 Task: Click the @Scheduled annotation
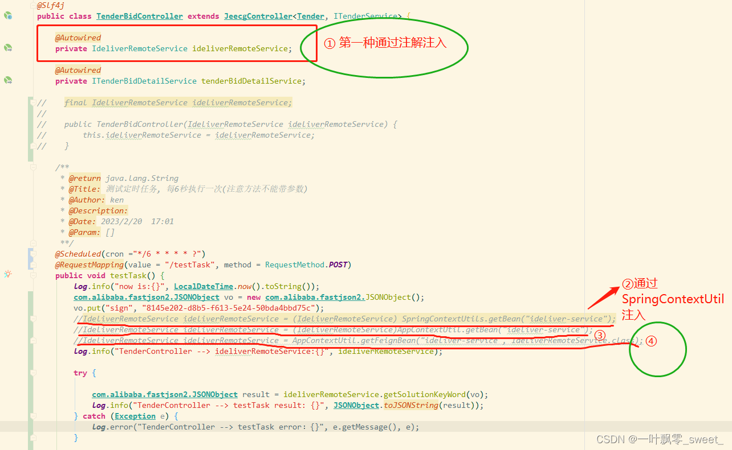coord(78,254)
